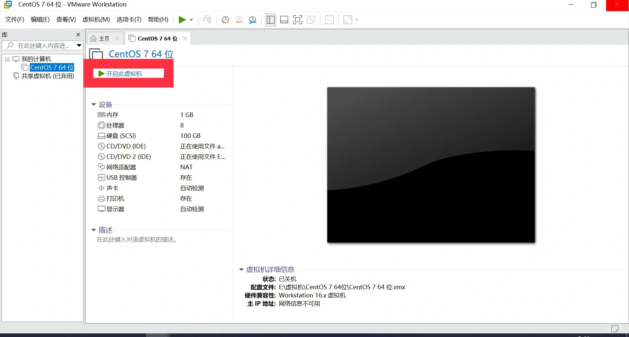The width and height of the screenshot is (629, 337).
Task: Expand the power button dropdown arrow
Action: coord(191,20)
